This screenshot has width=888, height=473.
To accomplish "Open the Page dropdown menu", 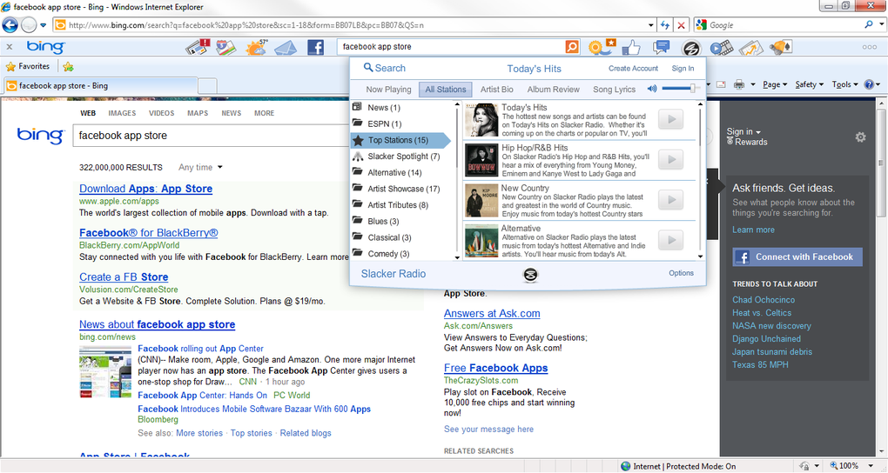I will click(x=775, y=85).
